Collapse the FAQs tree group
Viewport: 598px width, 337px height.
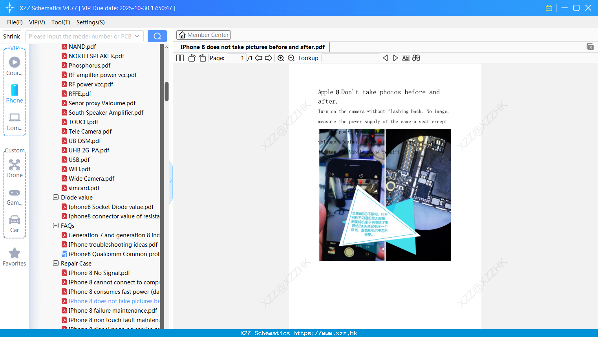[56, 225]
